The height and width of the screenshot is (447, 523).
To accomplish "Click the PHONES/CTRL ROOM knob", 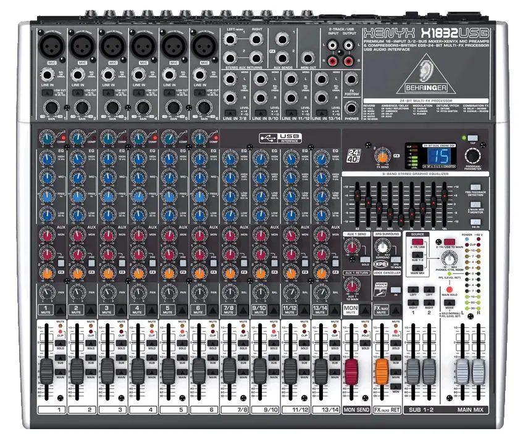I will (450, 258).
